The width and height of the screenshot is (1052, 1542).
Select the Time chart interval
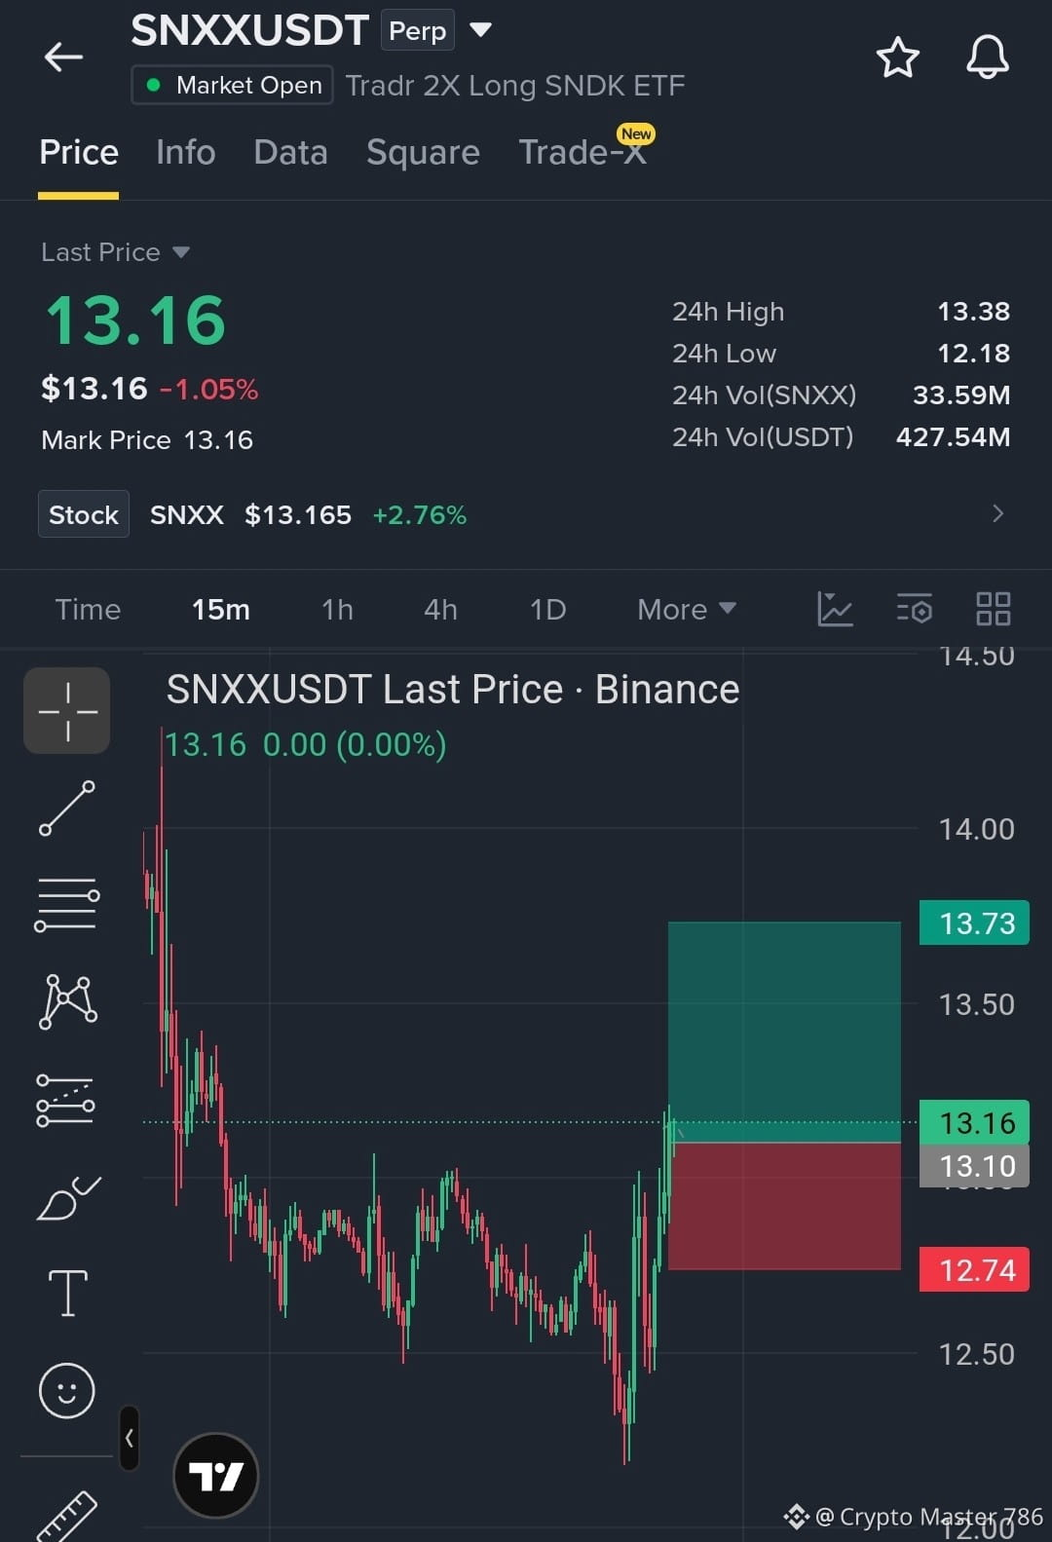click(x=88, y=610)
